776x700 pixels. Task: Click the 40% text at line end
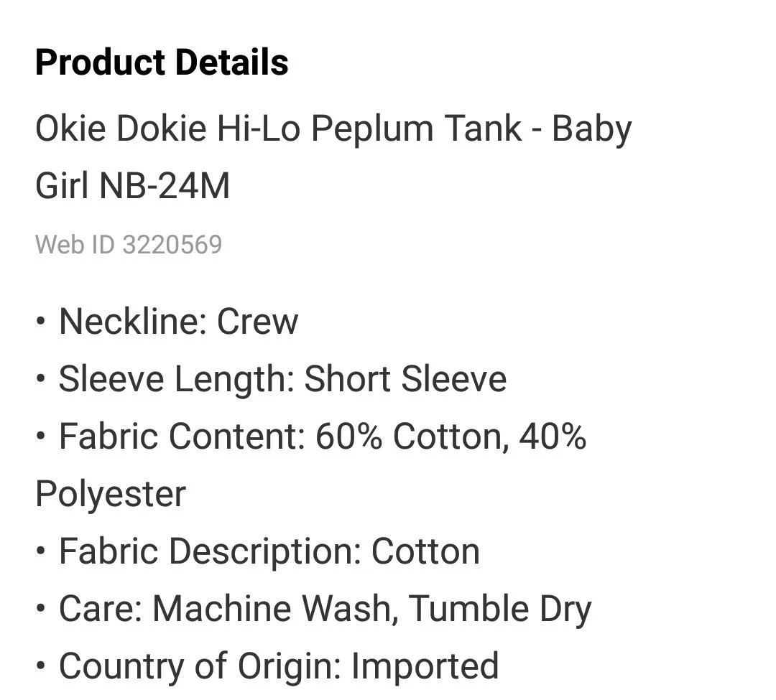tap(553, 437)
